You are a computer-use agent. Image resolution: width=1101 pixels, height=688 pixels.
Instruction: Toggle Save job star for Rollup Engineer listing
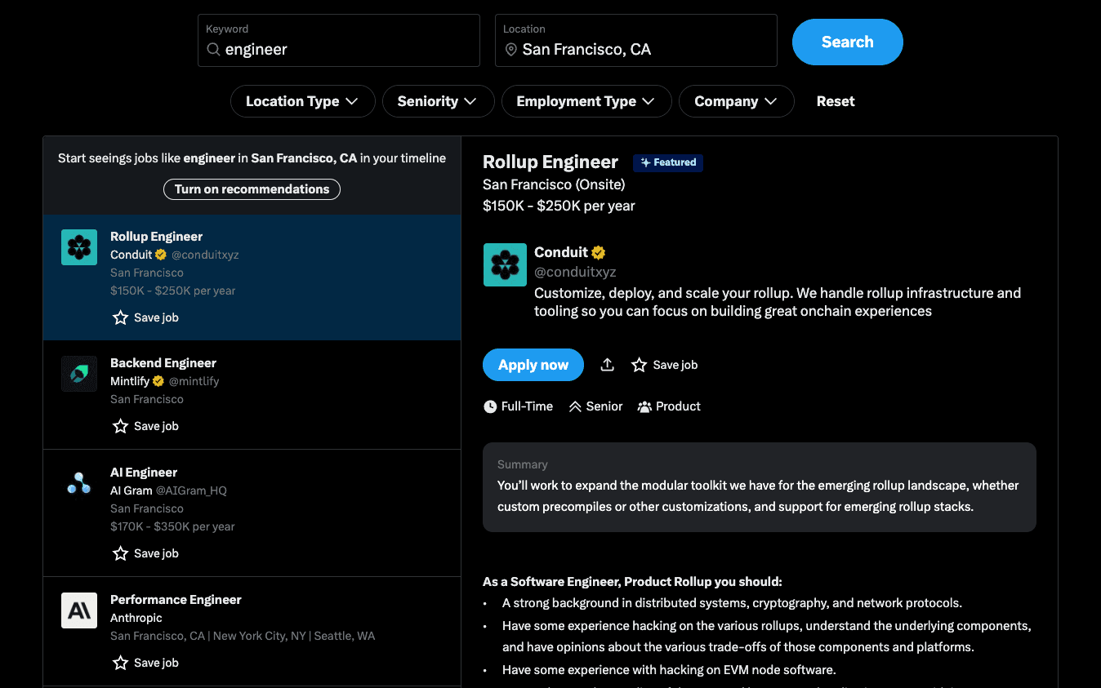click(x=121, y=317)
